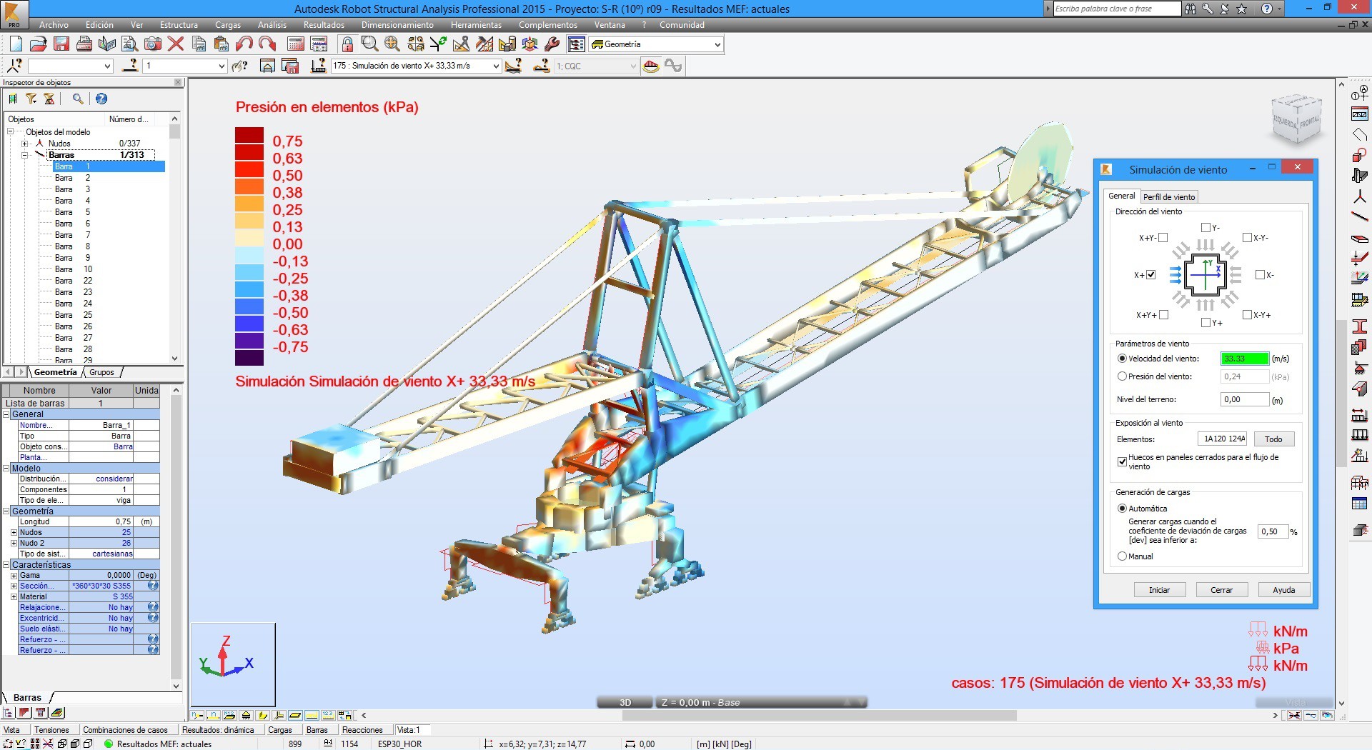Screen dimensions: 1372x750
Task: Open the Tensiones bottom tab
Action: (51, 730)
